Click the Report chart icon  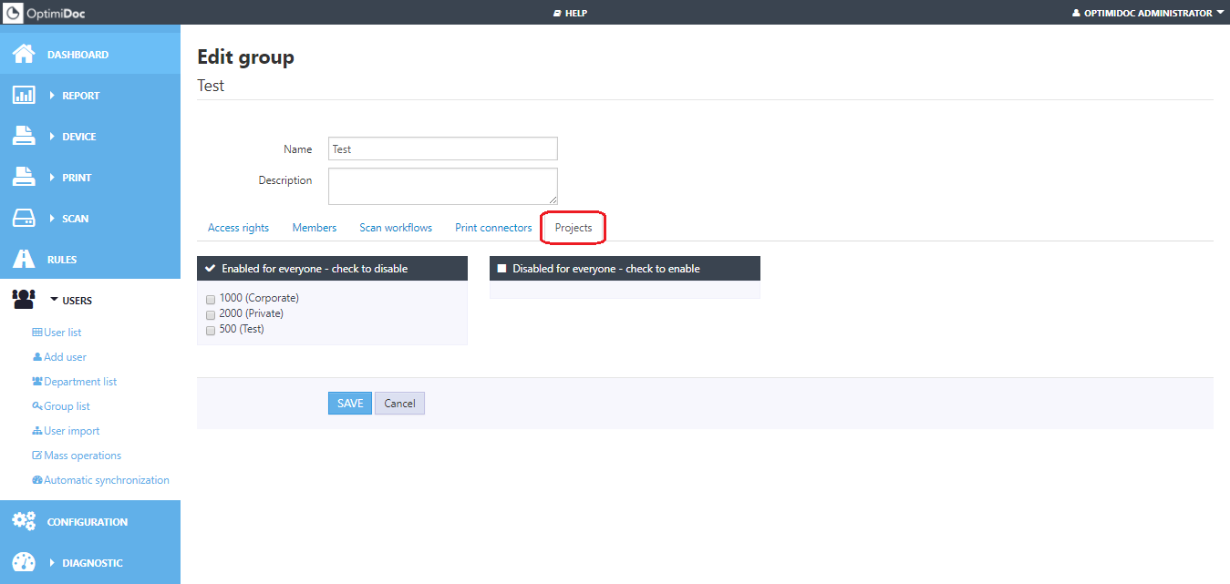[24, 95]
